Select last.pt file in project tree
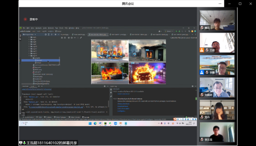 pyautogui.click(x=39, y=63)
